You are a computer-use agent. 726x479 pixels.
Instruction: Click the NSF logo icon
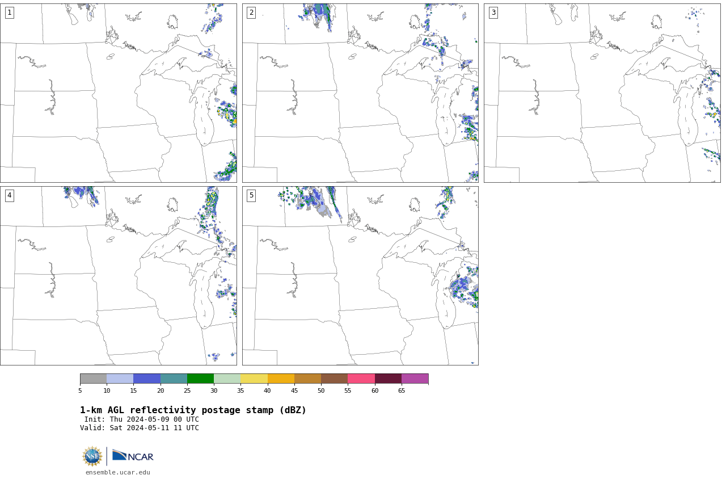coord(92,456)
